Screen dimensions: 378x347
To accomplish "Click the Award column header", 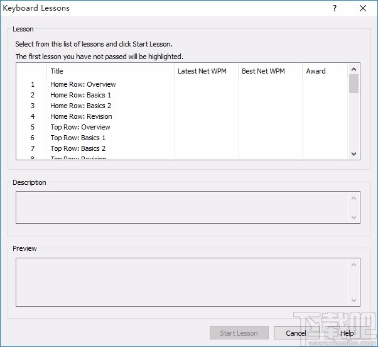I will [x=325, y=71].
